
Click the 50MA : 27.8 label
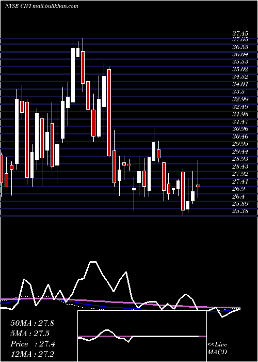(x=32, y=323)
